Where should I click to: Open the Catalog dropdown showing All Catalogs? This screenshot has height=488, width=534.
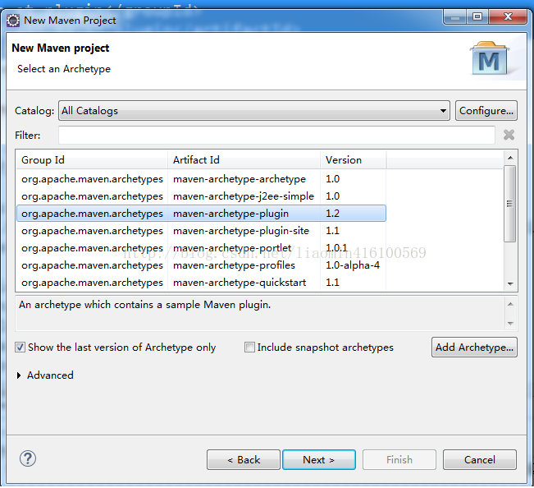pos(254,110)
